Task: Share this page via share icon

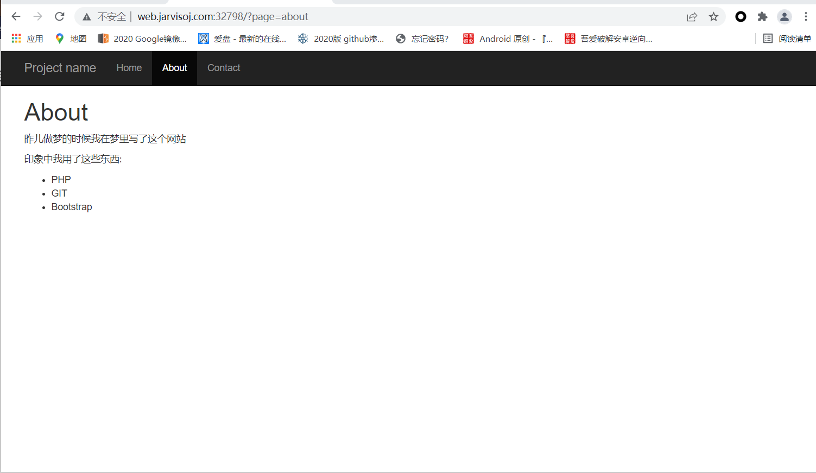Action: point(692,17)
